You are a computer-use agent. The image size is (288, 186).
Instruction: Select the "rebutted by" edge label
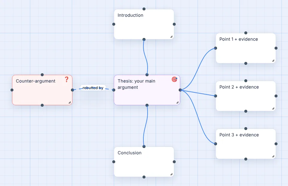pyautogui.click(x=93, y=88)
